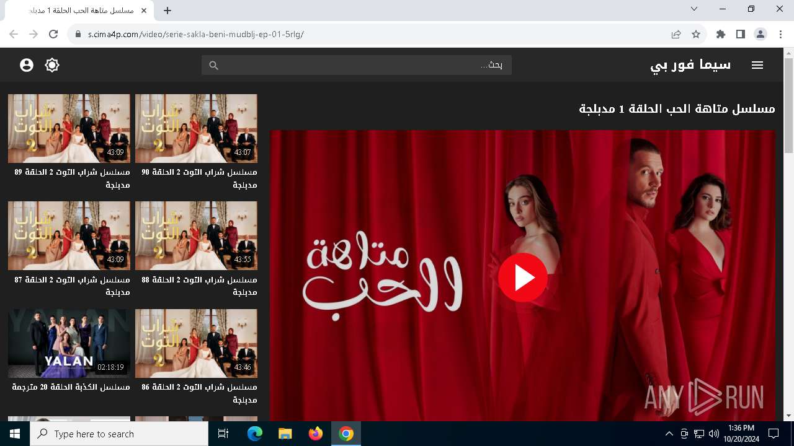The height and width of the screenshot is (446, 794).
Task: Close the مسلسل متاهة الحب tab
Action: point(144,11)
